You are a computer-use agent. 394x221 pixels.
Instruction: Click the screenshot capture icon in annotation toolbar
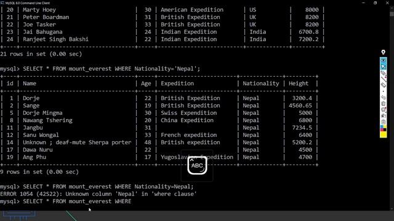point(383,110)
